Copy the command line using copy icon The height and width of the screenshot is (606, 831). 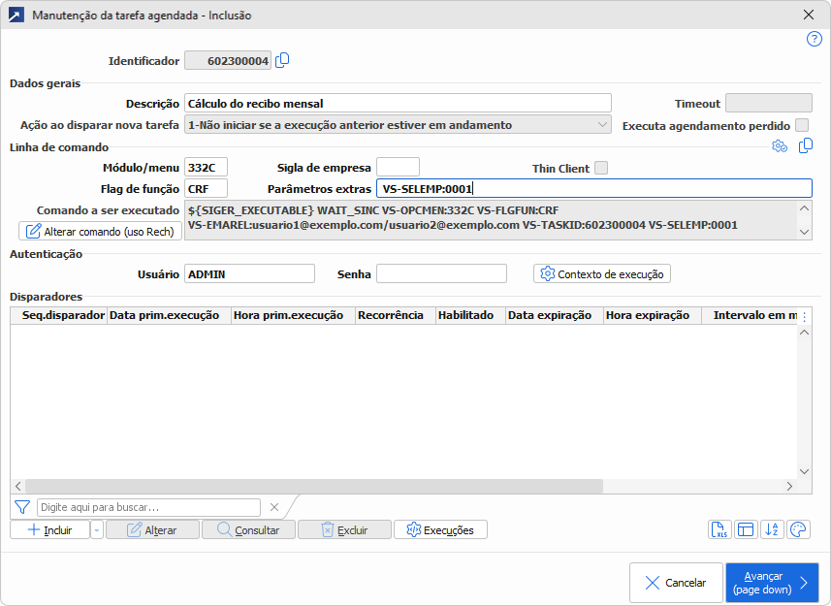click(805, 146)
